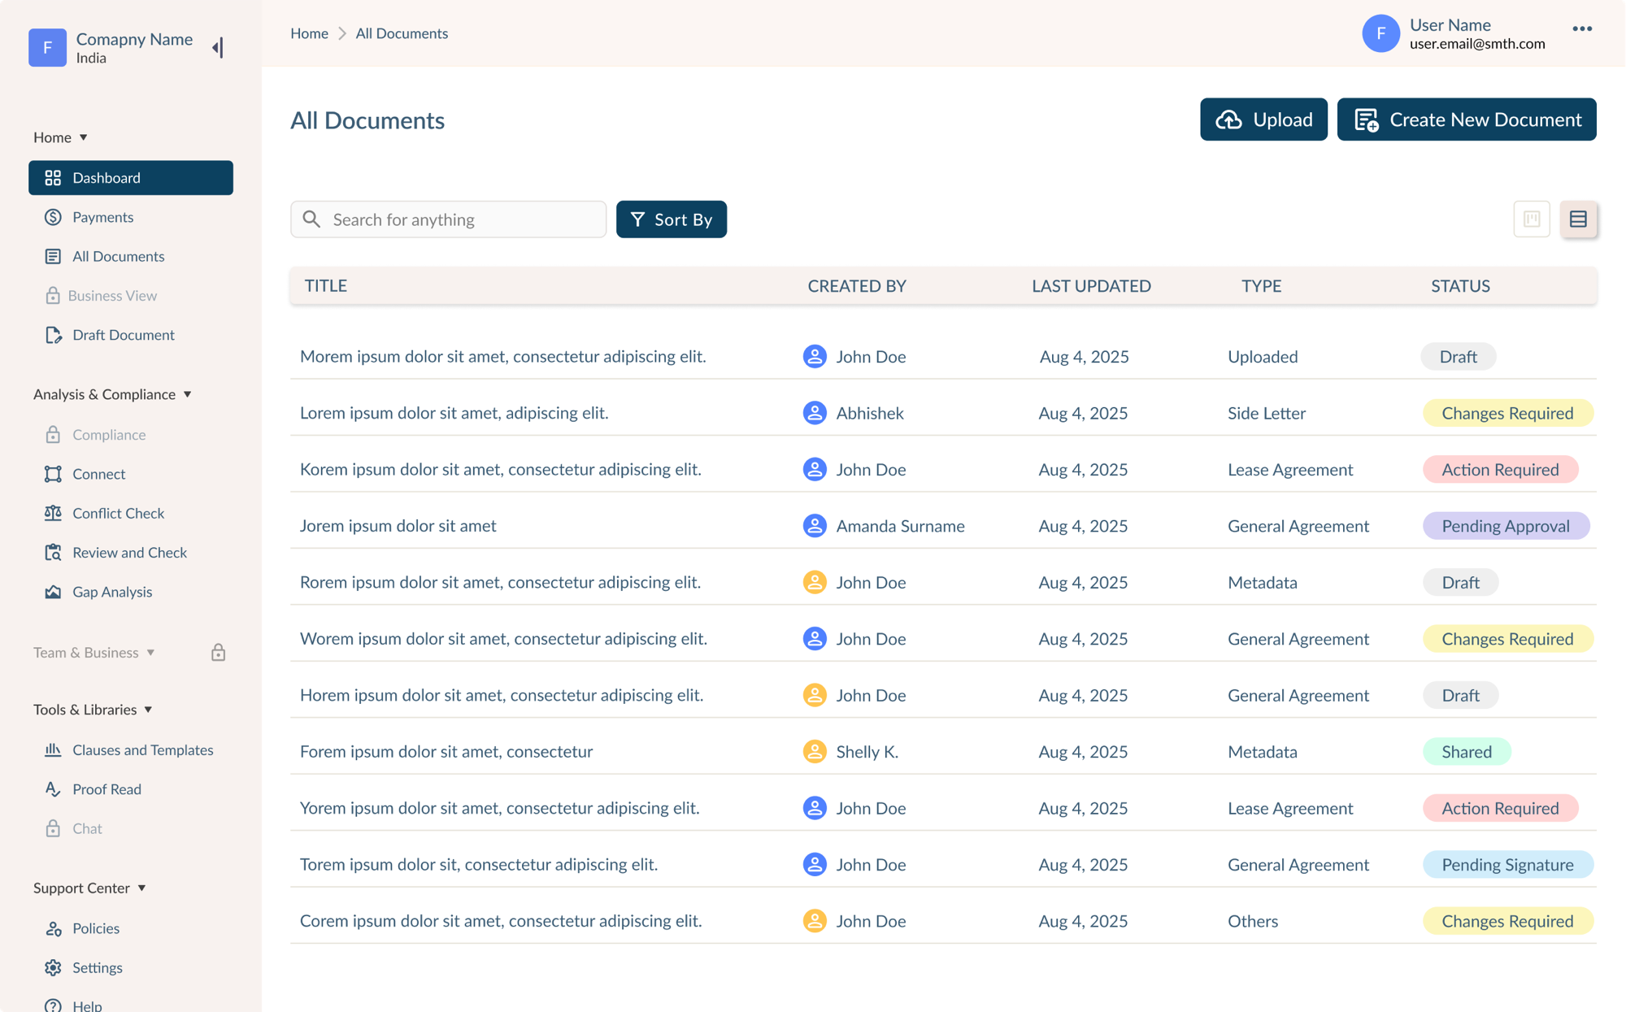Viewport: 1626px width, 1012px height.
Task: Click the user avatar F circle
Action: pos(1380,33)
